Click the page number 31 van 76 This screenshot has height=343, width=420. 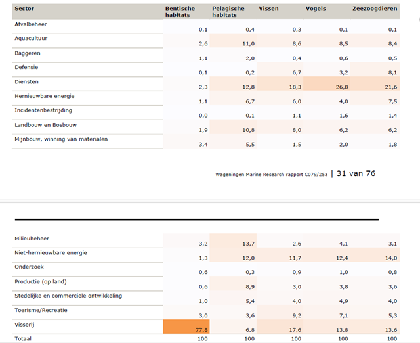356,173
